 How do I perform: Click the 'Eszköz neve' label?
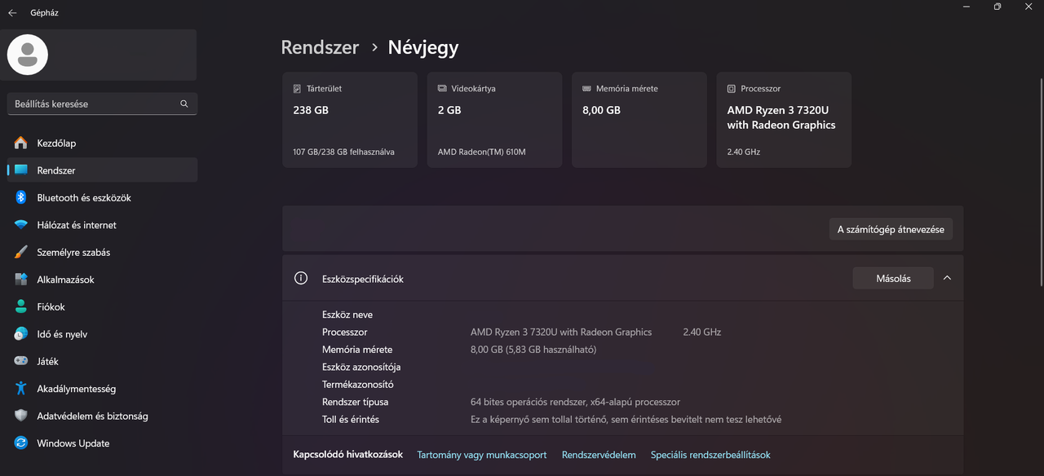click(x=347, y=315)
